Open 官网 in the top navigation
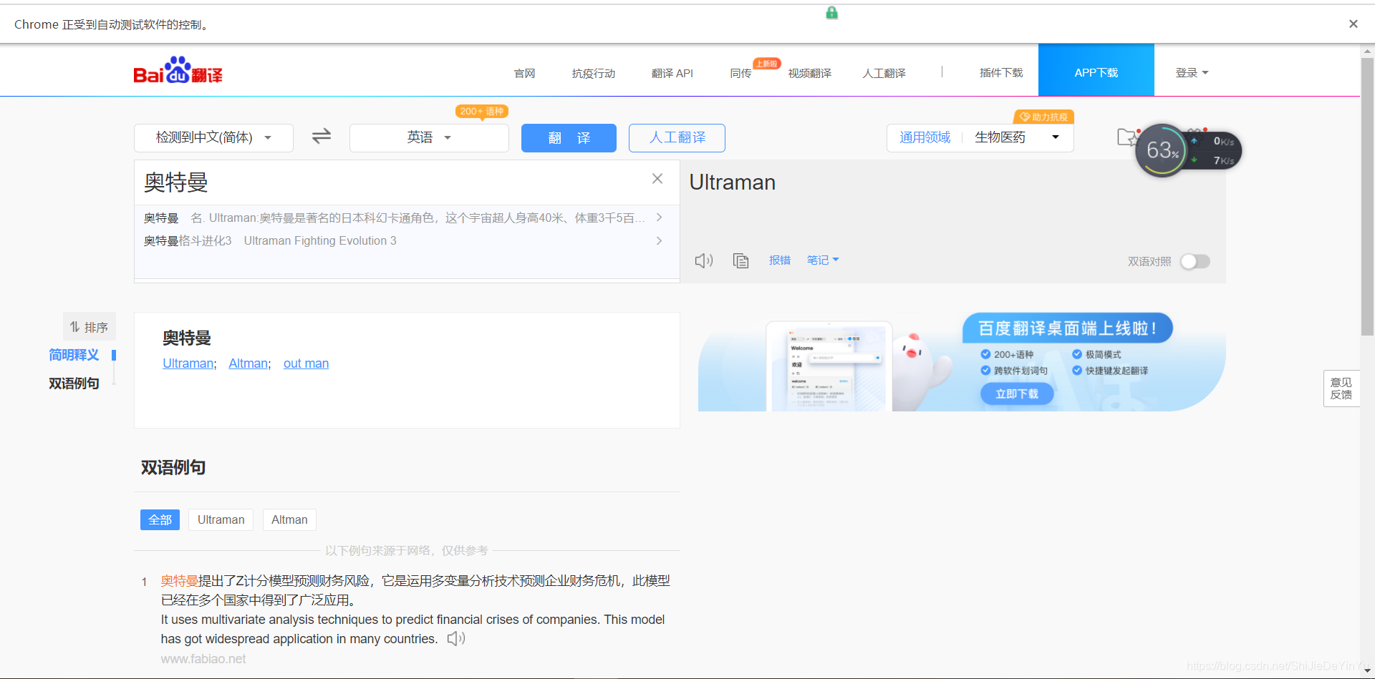Image resolution: width=1375 pixels, height=679 pixels. coord(524,73)
